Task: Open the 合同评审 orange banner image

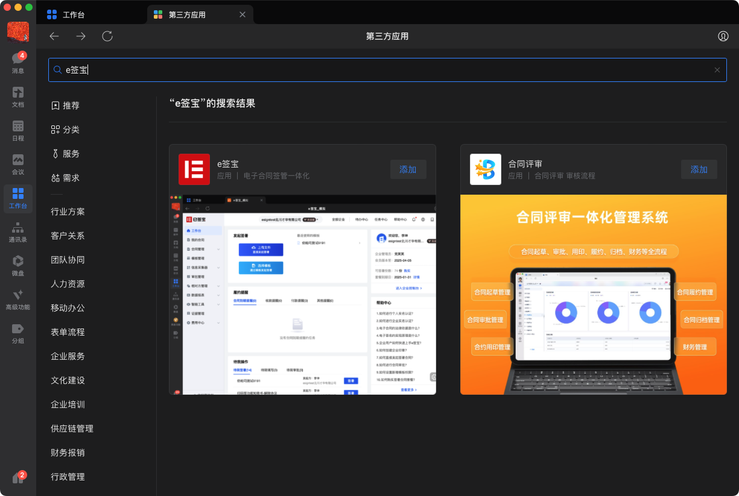Action: click(x=594, y=295)
